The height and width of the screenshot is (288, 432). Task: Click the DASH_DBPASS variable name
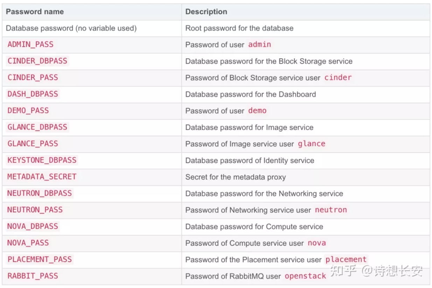(x=33, y=94)
